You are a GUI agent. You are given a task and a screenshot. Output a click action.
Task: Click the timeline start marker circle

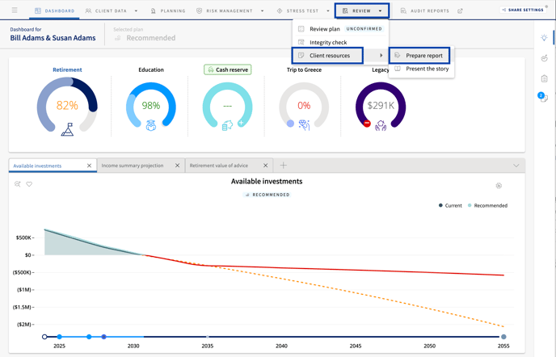(44, 337)
